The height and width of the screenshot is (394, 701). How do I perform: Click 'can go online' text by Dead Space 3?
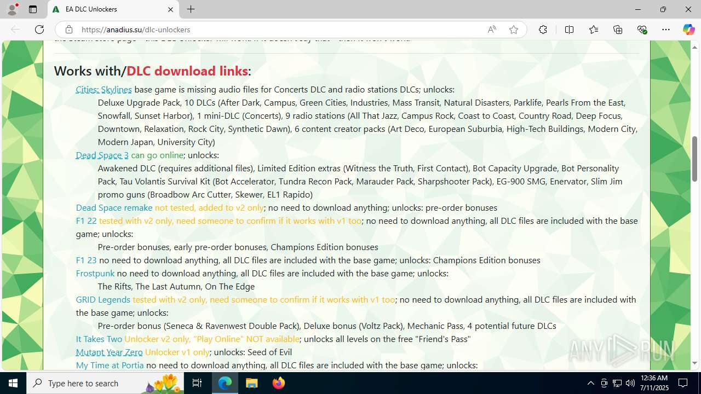click(157, 155)
